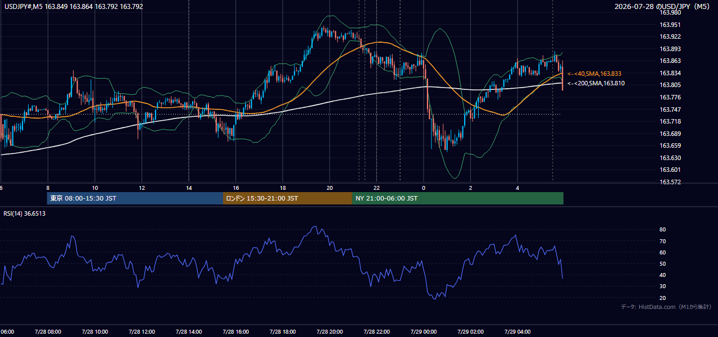Click price axis value 163.572
718x337 pixels.
670,182
